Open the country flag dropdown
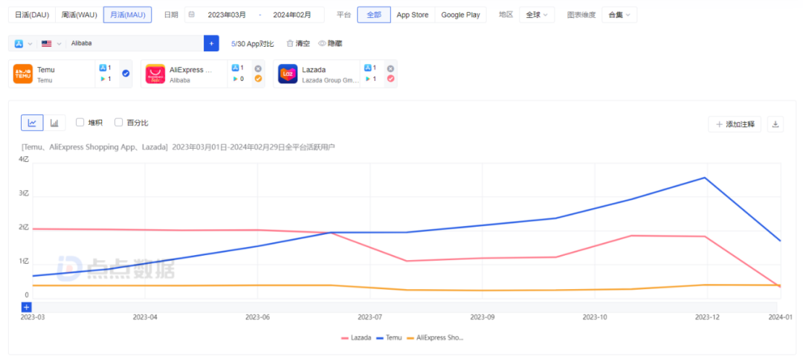803x362 pixels. click(51, 44)
